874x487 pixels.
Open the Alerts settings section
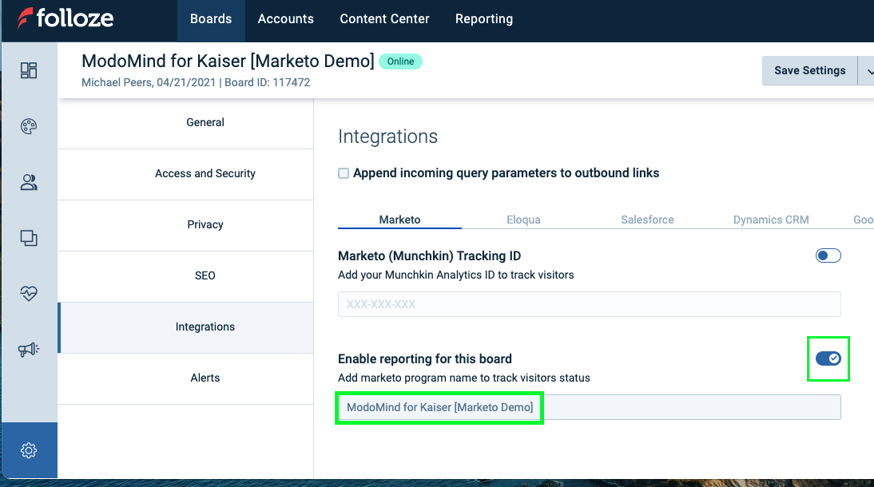(x=185, y=378)
